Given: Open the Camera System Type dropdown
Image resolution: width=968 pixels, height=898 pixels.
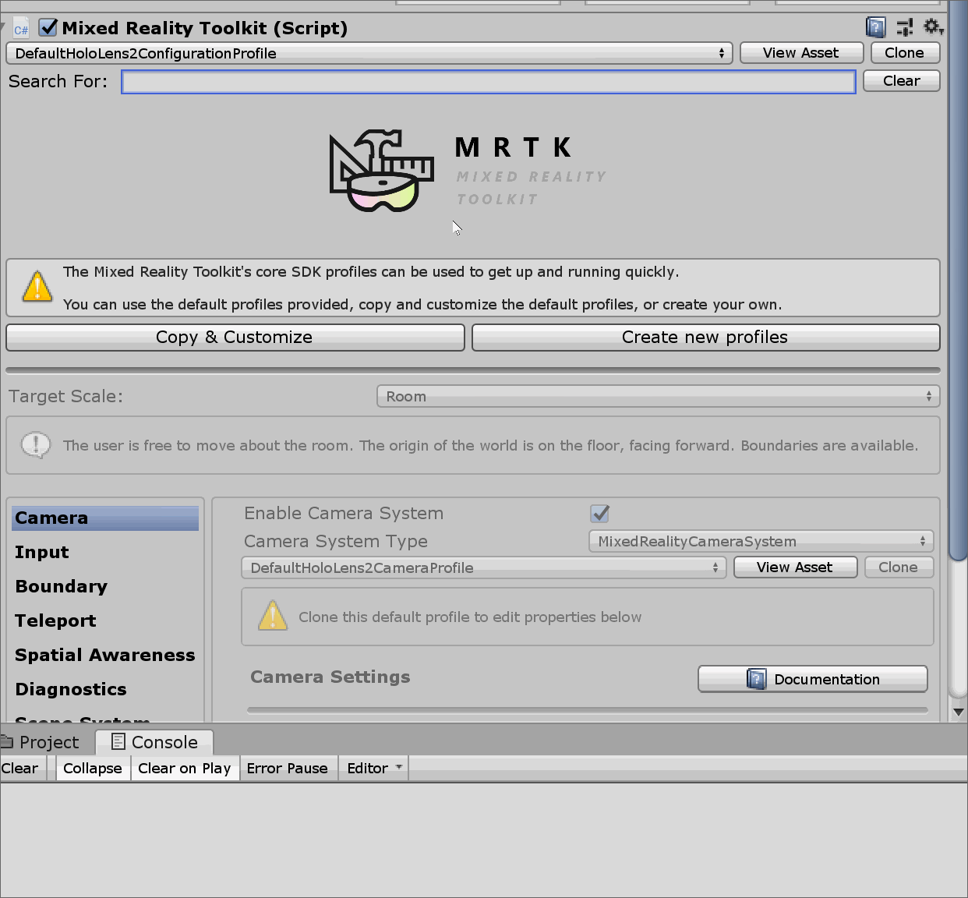Looking at the screenshot, I should coord(761,541).
